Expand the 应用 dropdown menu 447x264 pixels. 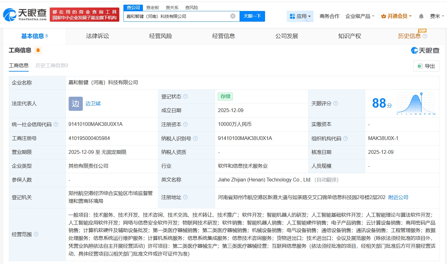pyautogui.click(x=300, y=16)
